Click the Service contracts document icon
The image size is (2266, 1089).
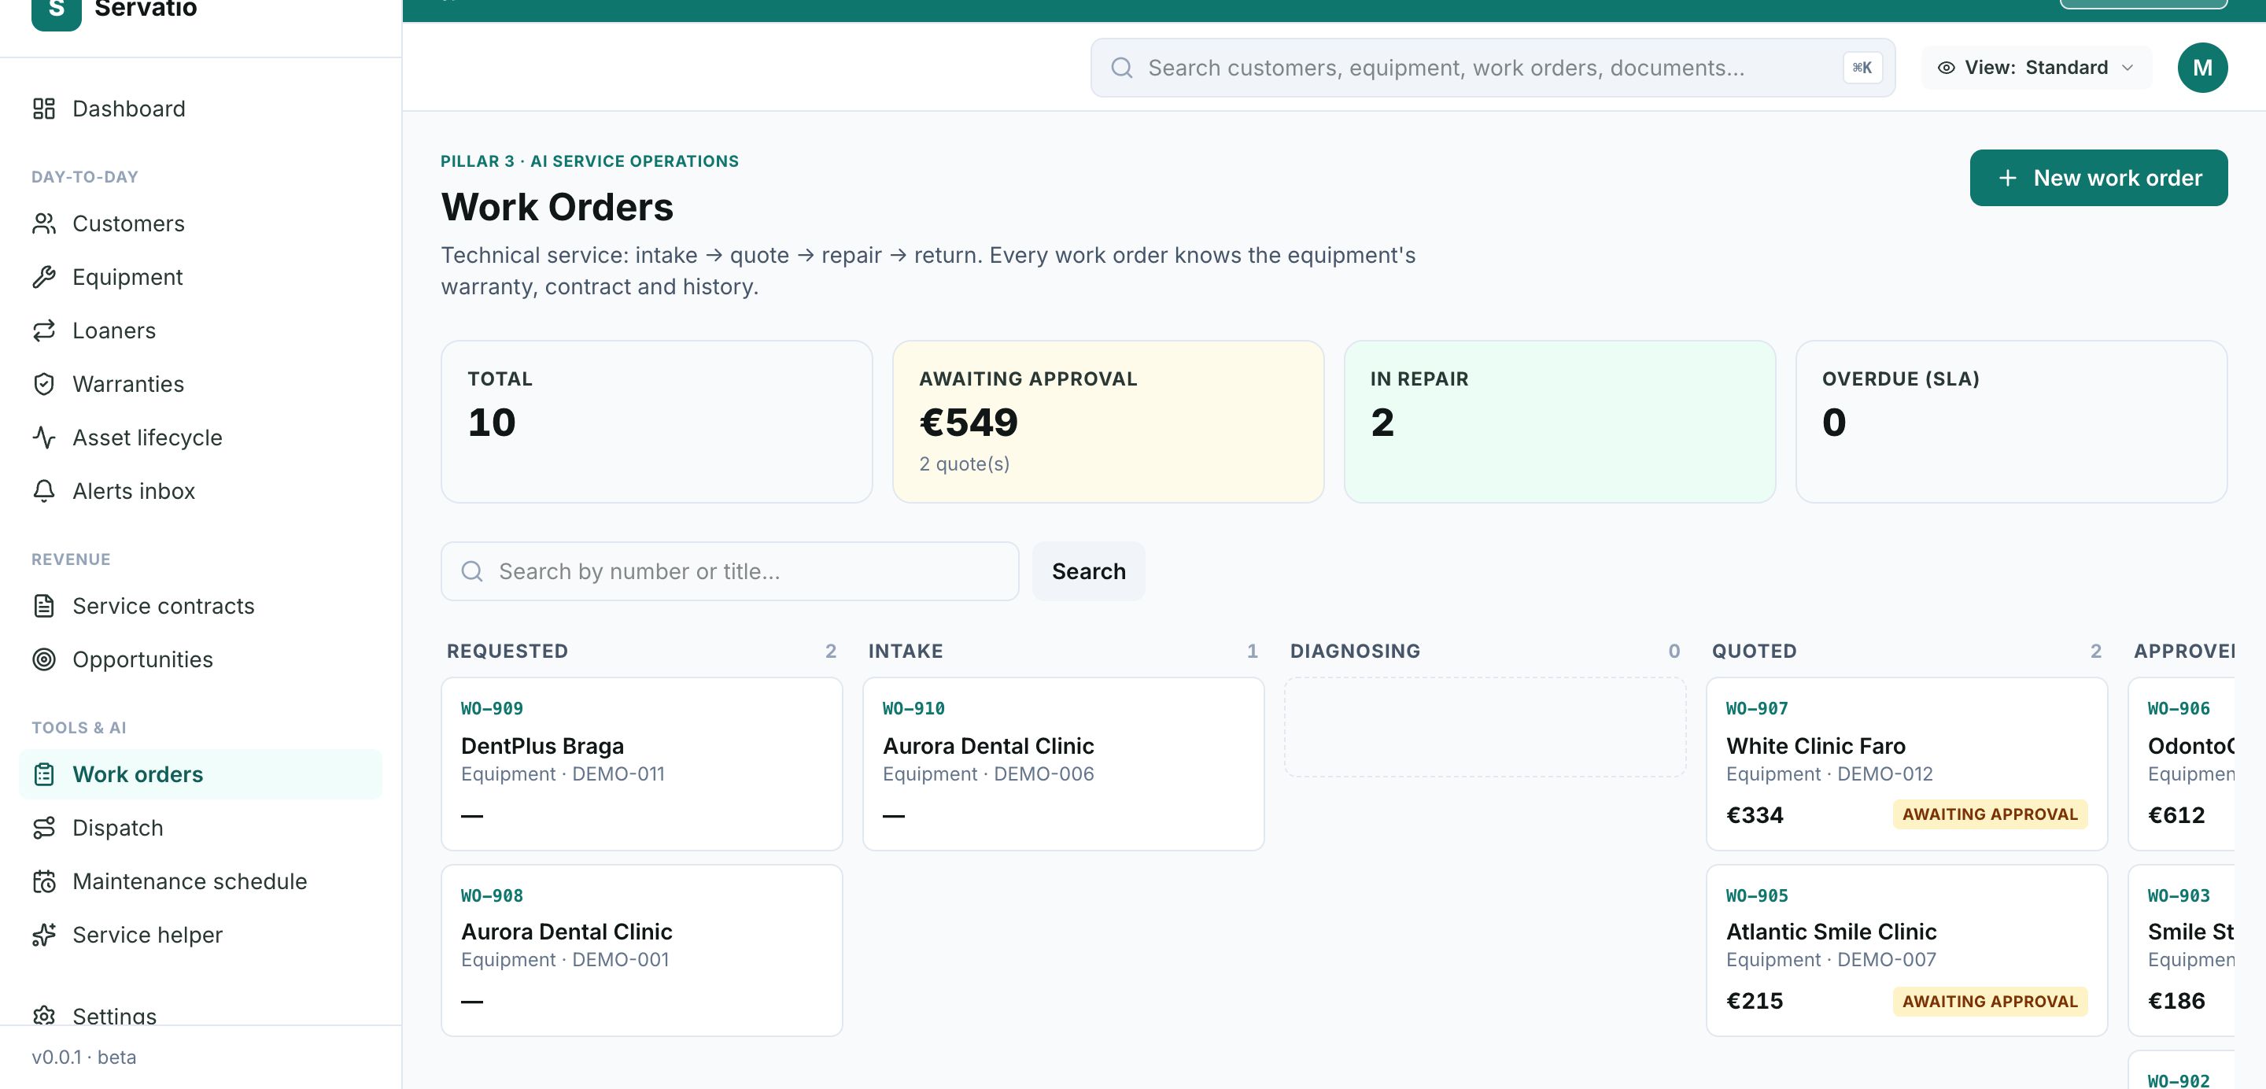point(44,606)
